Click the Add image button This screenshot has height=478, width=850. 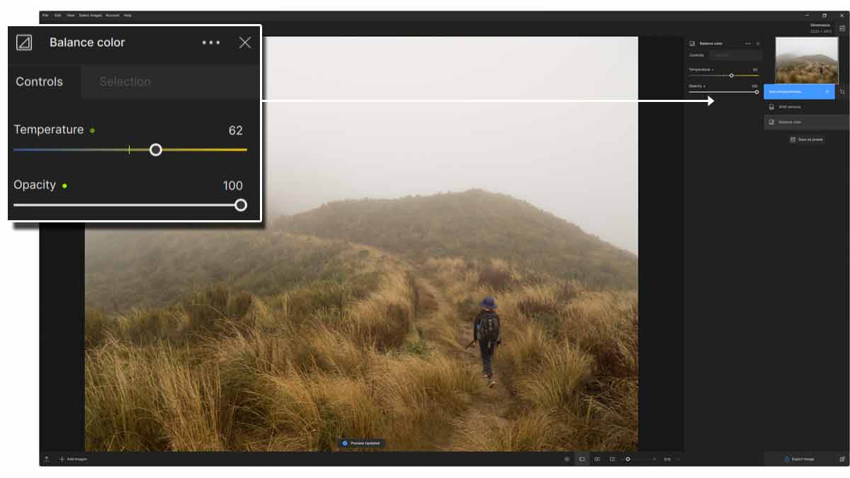tap(71, 459)
